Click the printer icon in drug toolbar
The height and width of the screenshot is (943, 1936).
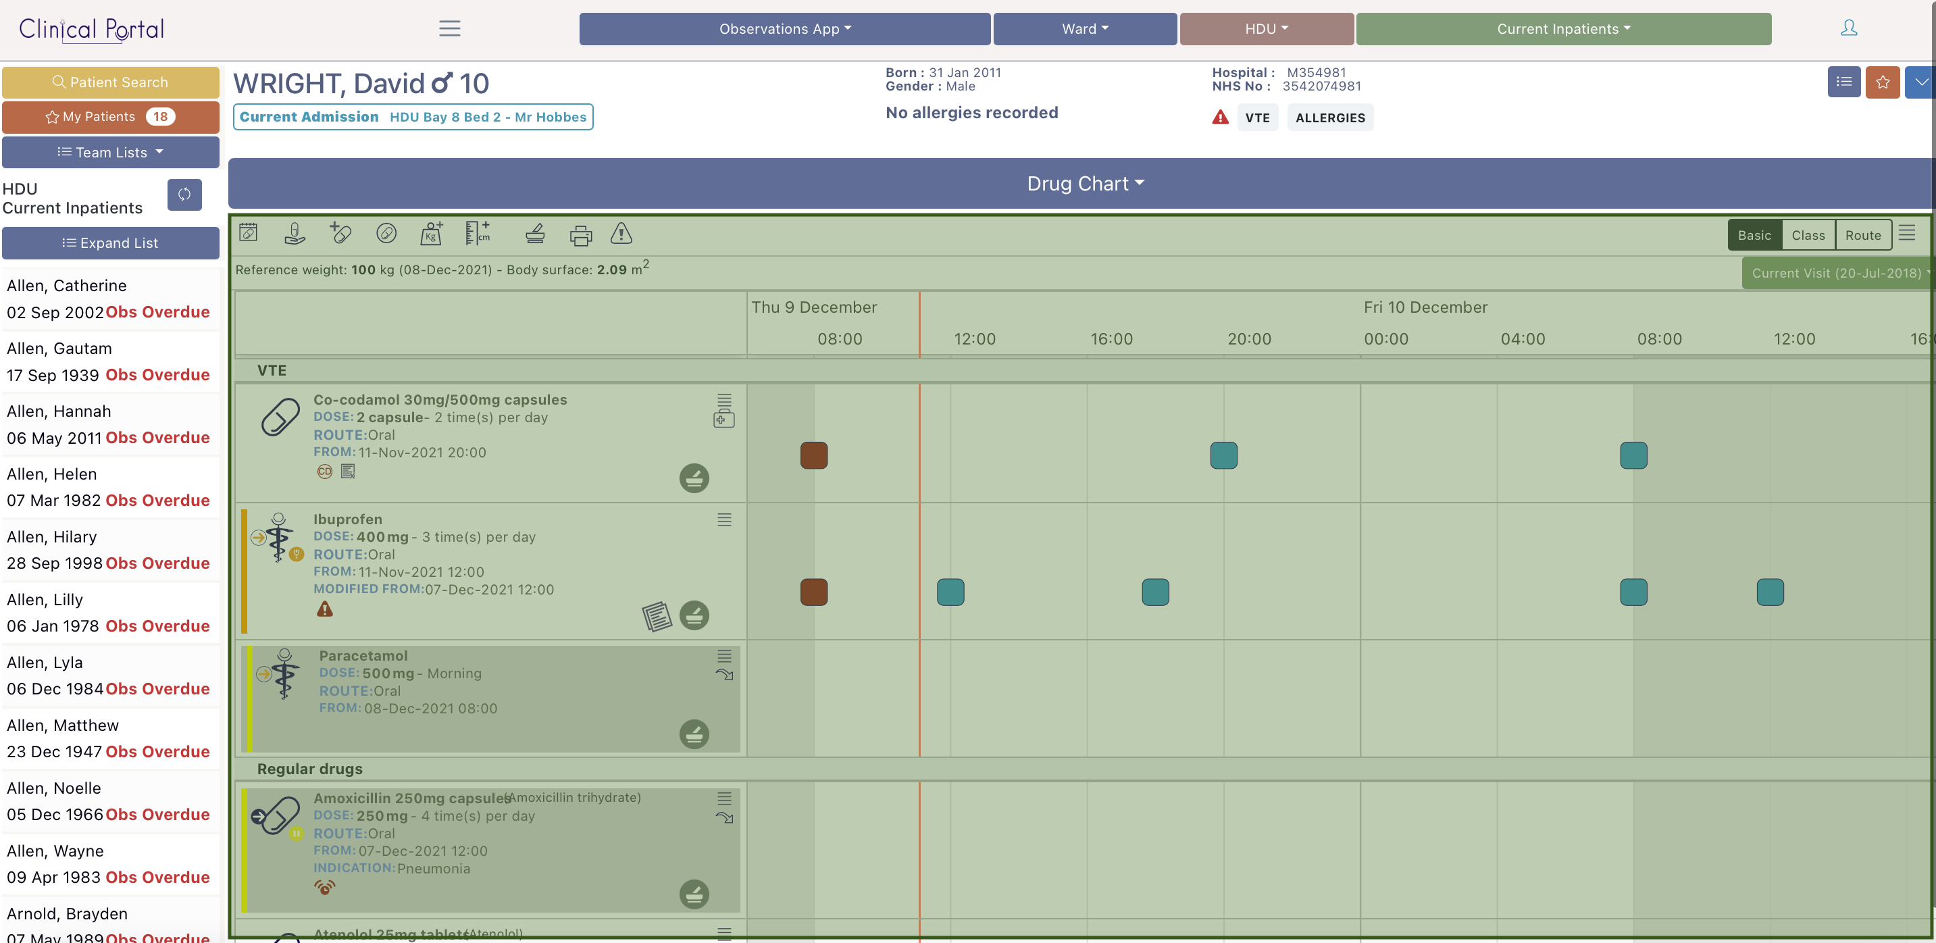point(580,235)
